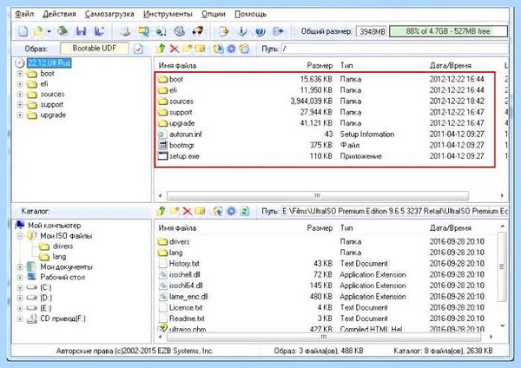Viewport: 521px width, 368px height.
Task: Expand the upgrade folder tree node
Action: pyautogui.click(x=20, y=115)
